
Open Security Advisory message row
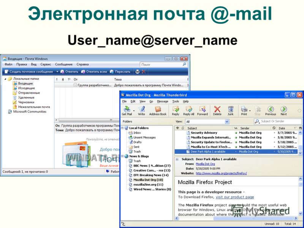pos(236,133)
